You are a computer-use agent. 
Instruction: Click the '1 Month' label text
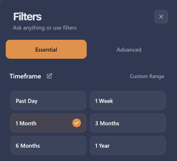[26, 123]
